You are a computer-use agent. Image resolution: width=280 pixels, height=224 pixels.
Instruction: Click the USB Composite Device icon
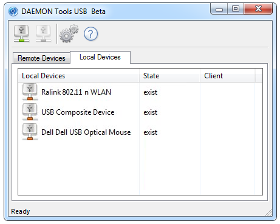(x=30, y=112)
